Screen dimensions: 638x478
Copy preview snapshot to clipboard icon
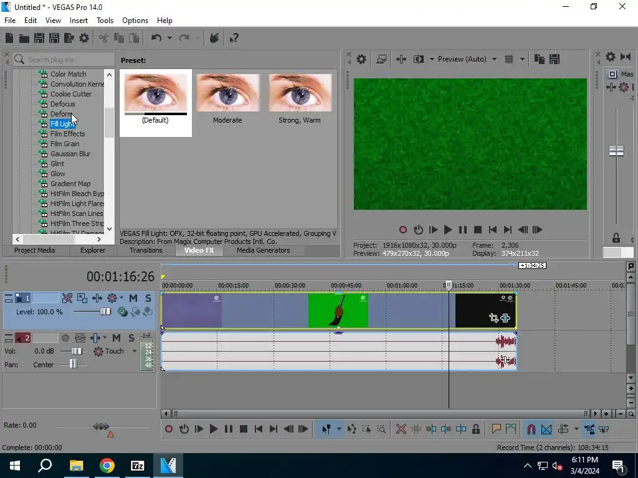coord(539,59)
